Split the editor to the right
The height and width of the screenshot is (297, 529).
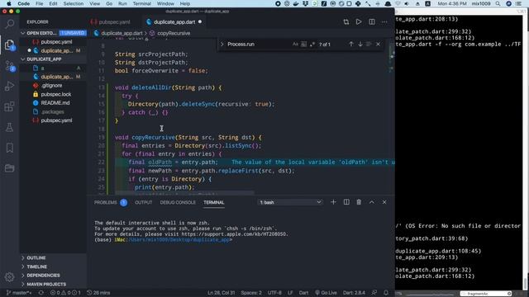pyautogui.click(x=371, y=22)
